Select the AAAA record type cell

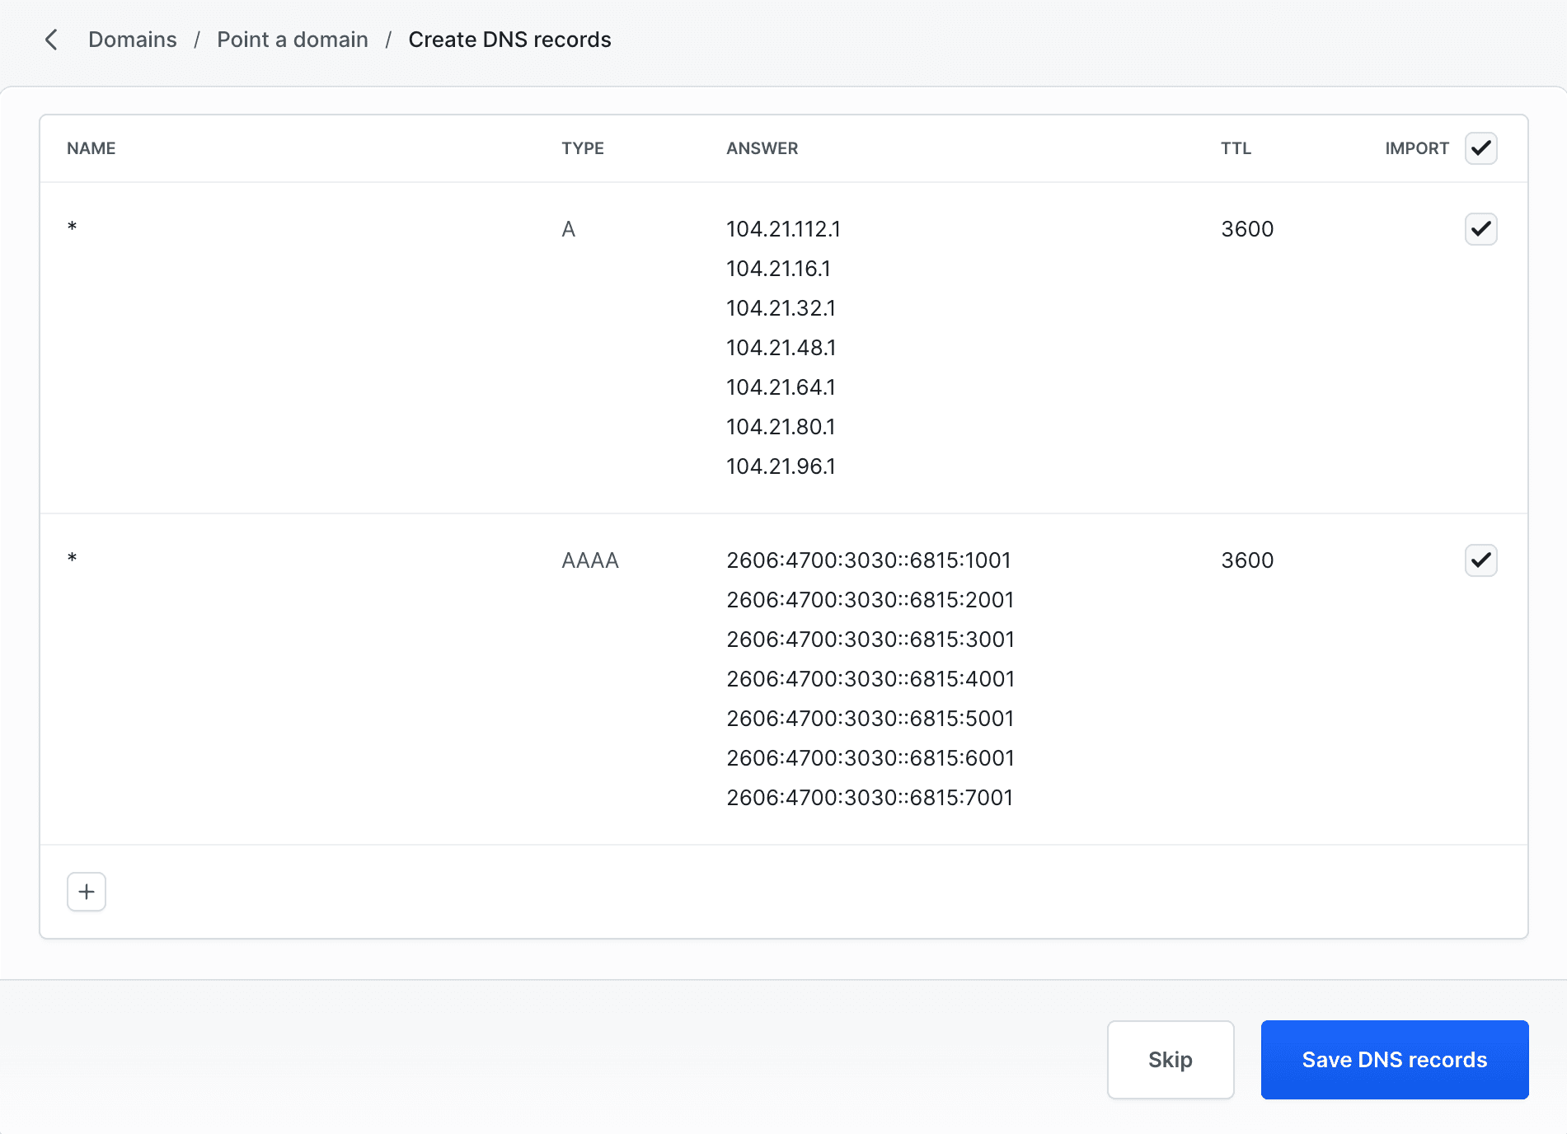click(x=590, y=560)
